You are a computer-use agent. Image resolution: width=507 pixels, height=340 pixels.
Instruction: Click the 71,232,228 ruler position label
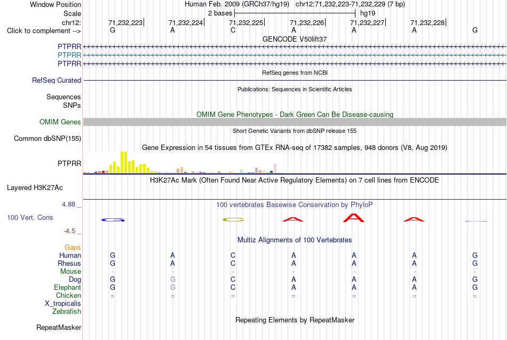point(427,22)
